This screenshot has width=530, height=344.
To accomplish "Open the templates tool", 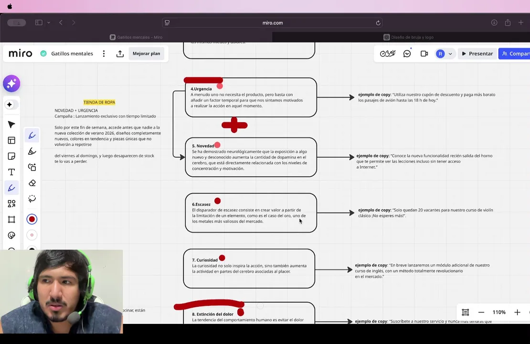I will pos(11,140).
